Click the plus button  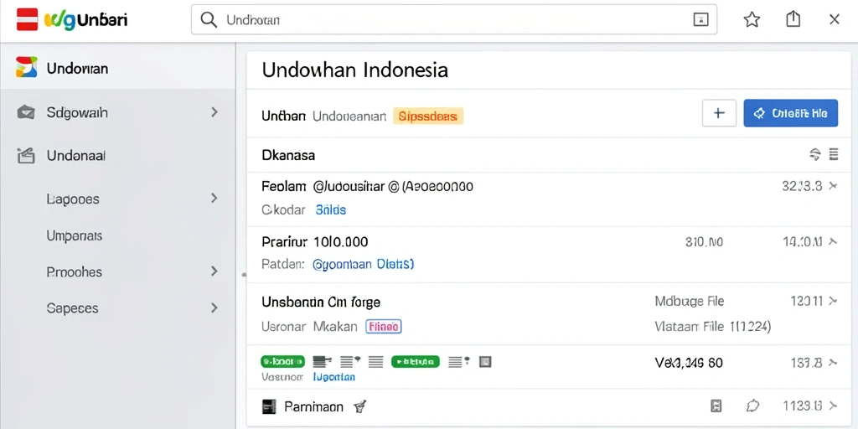tap(719, 113)
